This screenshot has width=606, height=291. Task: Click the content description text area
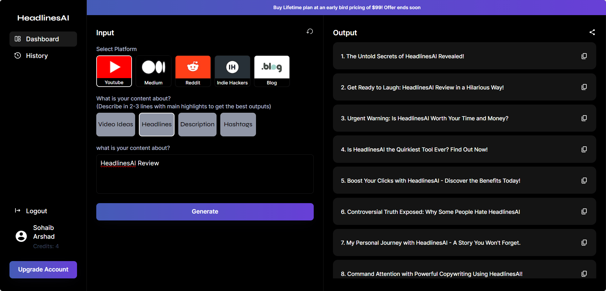coord(205,174)
